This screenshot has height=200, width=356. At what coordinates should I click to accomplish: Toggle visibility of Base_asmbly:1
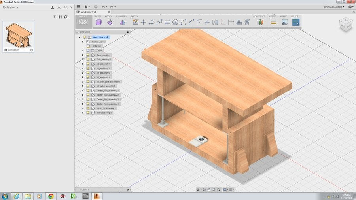pos(88,55)
